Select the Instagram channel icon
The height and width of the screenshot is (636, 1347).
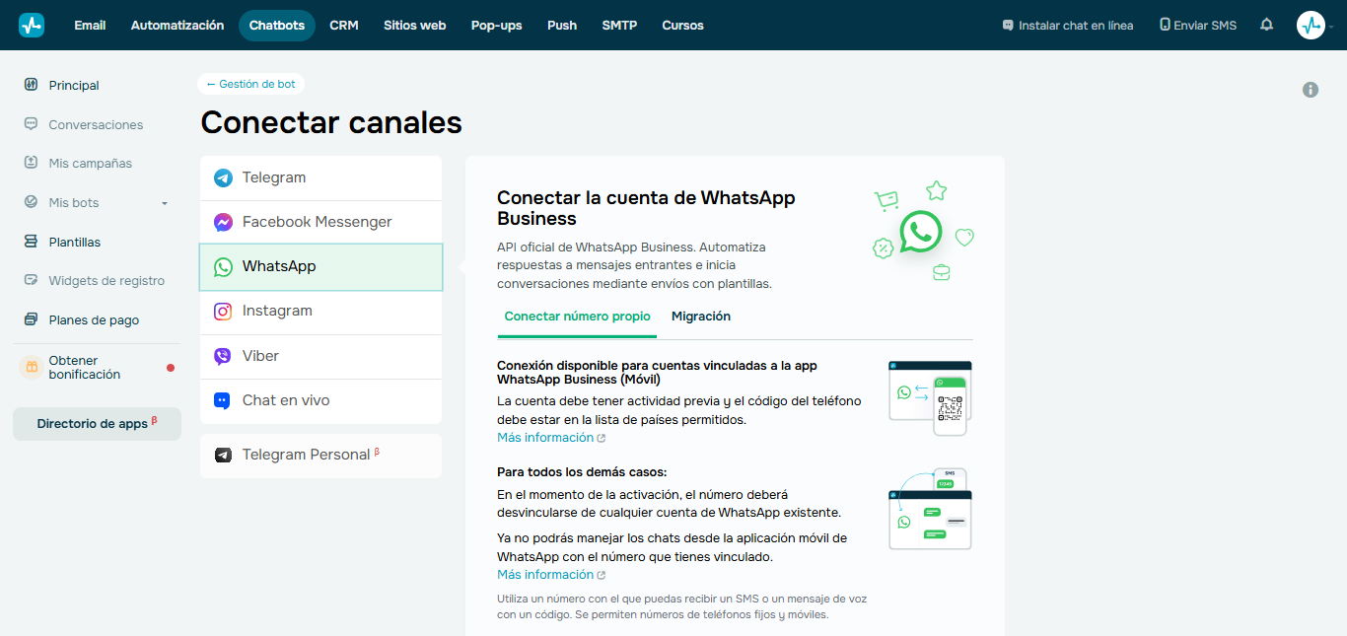click(x=223, y=311)
